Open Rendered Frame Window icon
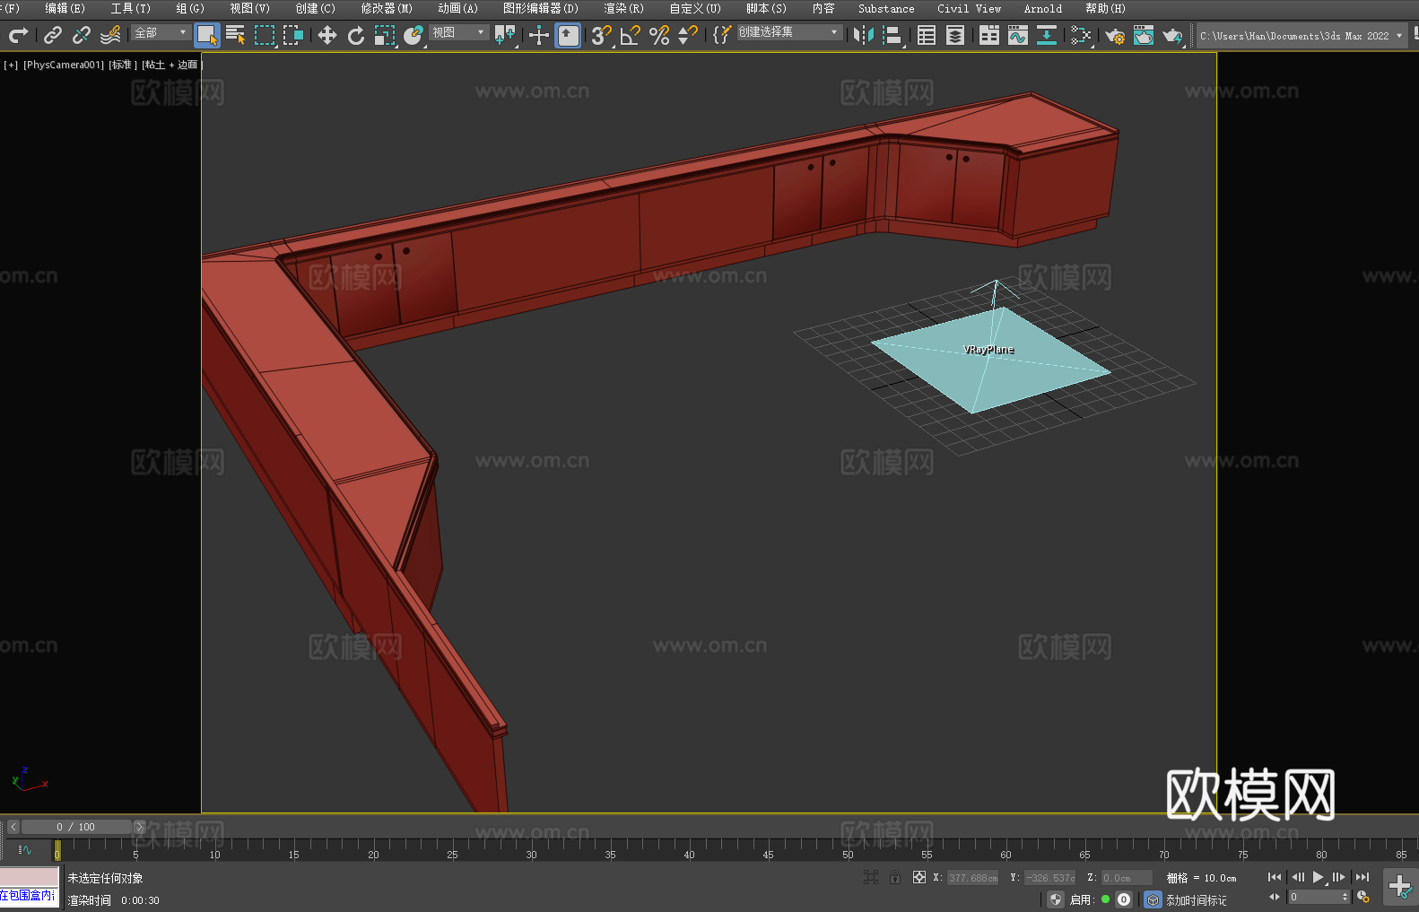The width and height of the screenshot is (1419, 912). click(x=1144, y=35)
